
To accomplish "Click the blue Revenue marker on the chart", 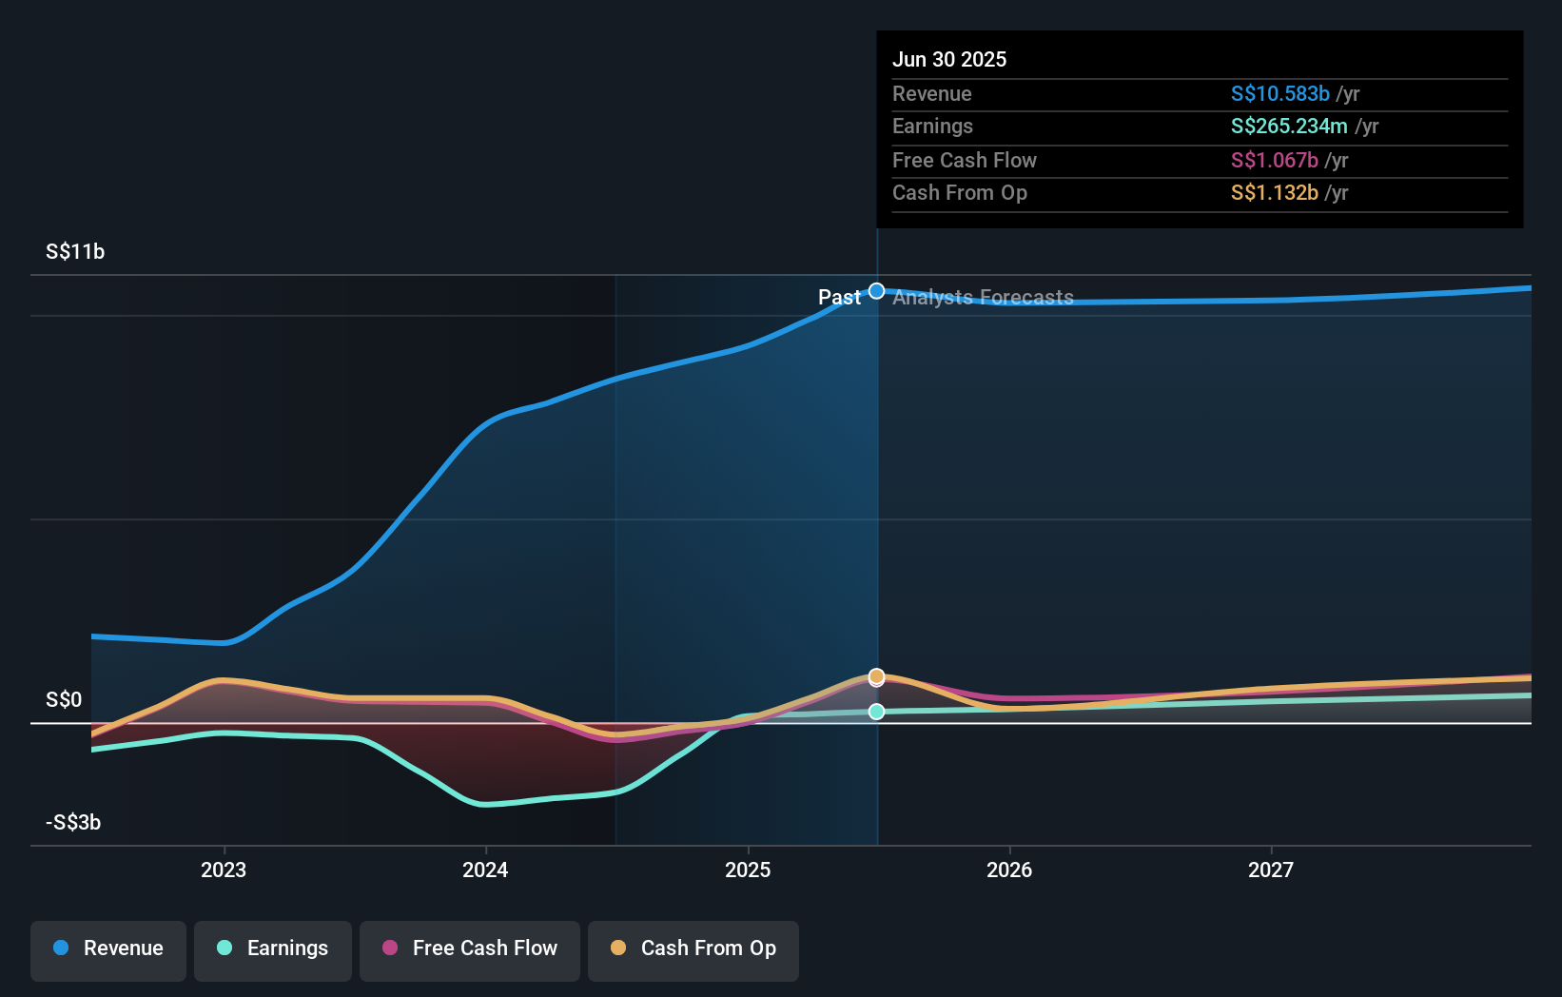I will [876, 290].
